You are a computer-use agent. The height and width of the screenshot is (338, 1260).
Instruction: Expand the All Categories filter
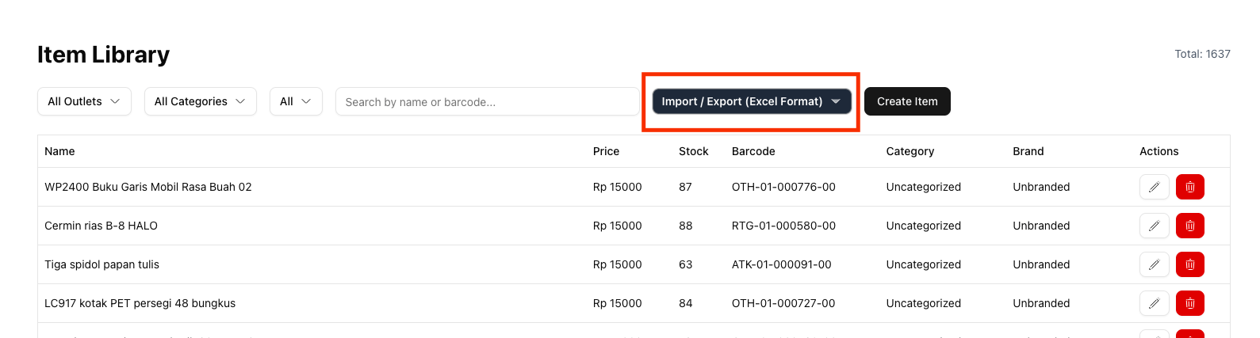[x=200, y=101]
